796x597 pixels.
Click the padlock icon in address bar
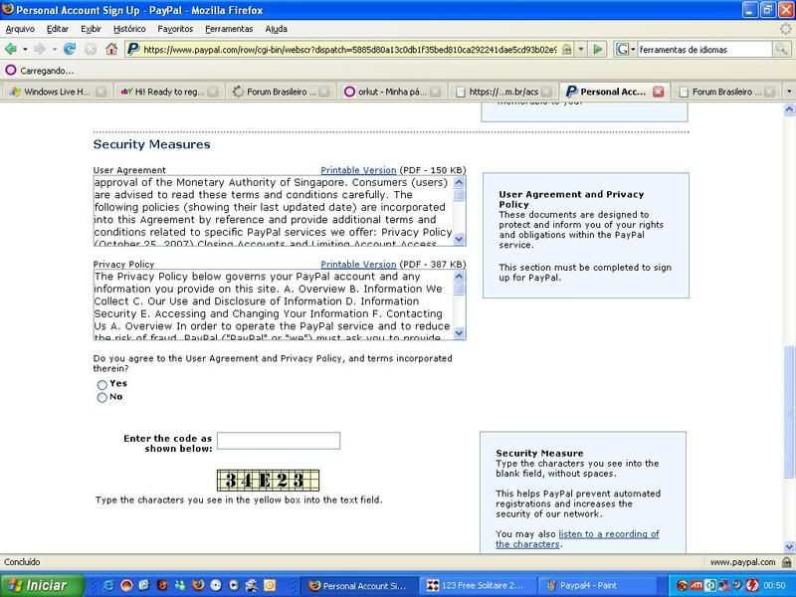pyautogui.click(x=567, y=49)
